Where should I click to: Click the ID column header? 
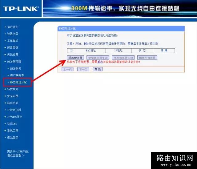(x=72, y=50)
